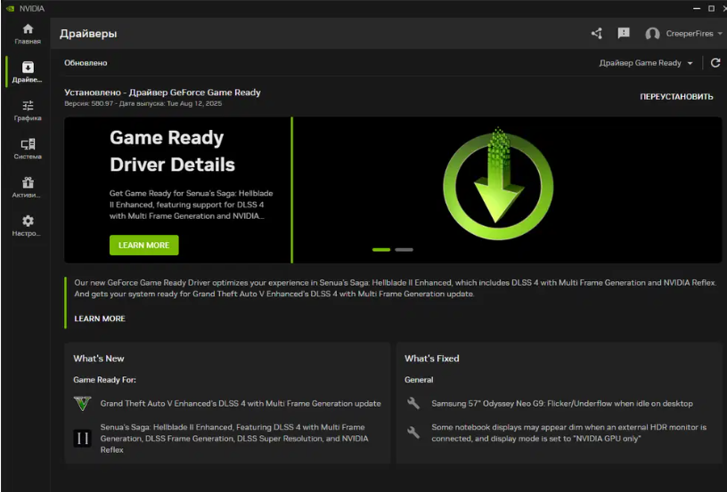The height and width of the screenshot is (492, 727).
Task: Follow the LEARN MORE link below description
Action: [x=100, y=319]
